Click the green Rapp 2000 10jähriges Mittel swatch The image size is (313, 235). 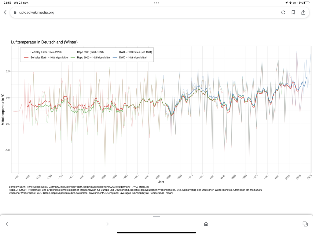[73, 58]
